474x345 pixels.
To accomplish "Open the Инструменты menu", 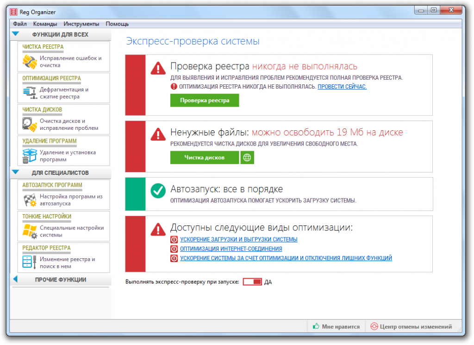I will click(x=81, y=24).
